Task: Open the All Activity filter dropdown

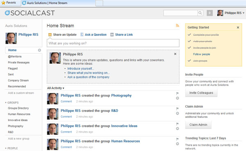Action: click(x=56, y=88)
